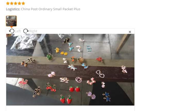Click the orange pointer below the thumbnail
The width and height of the screenshot is (171, 111).
click(x=11, y=27)
